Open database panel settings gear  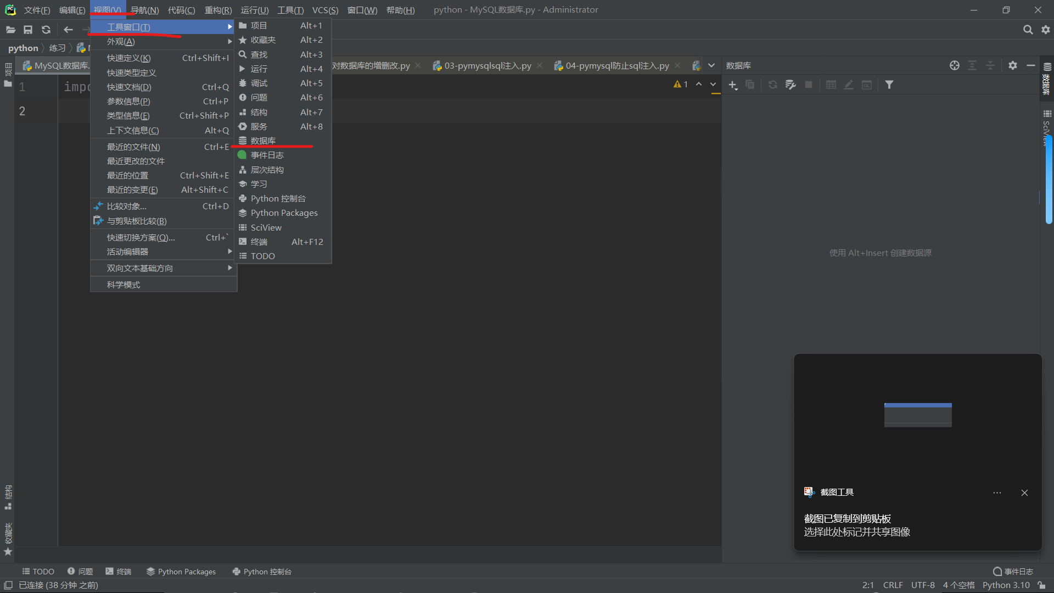[1013, 65]
